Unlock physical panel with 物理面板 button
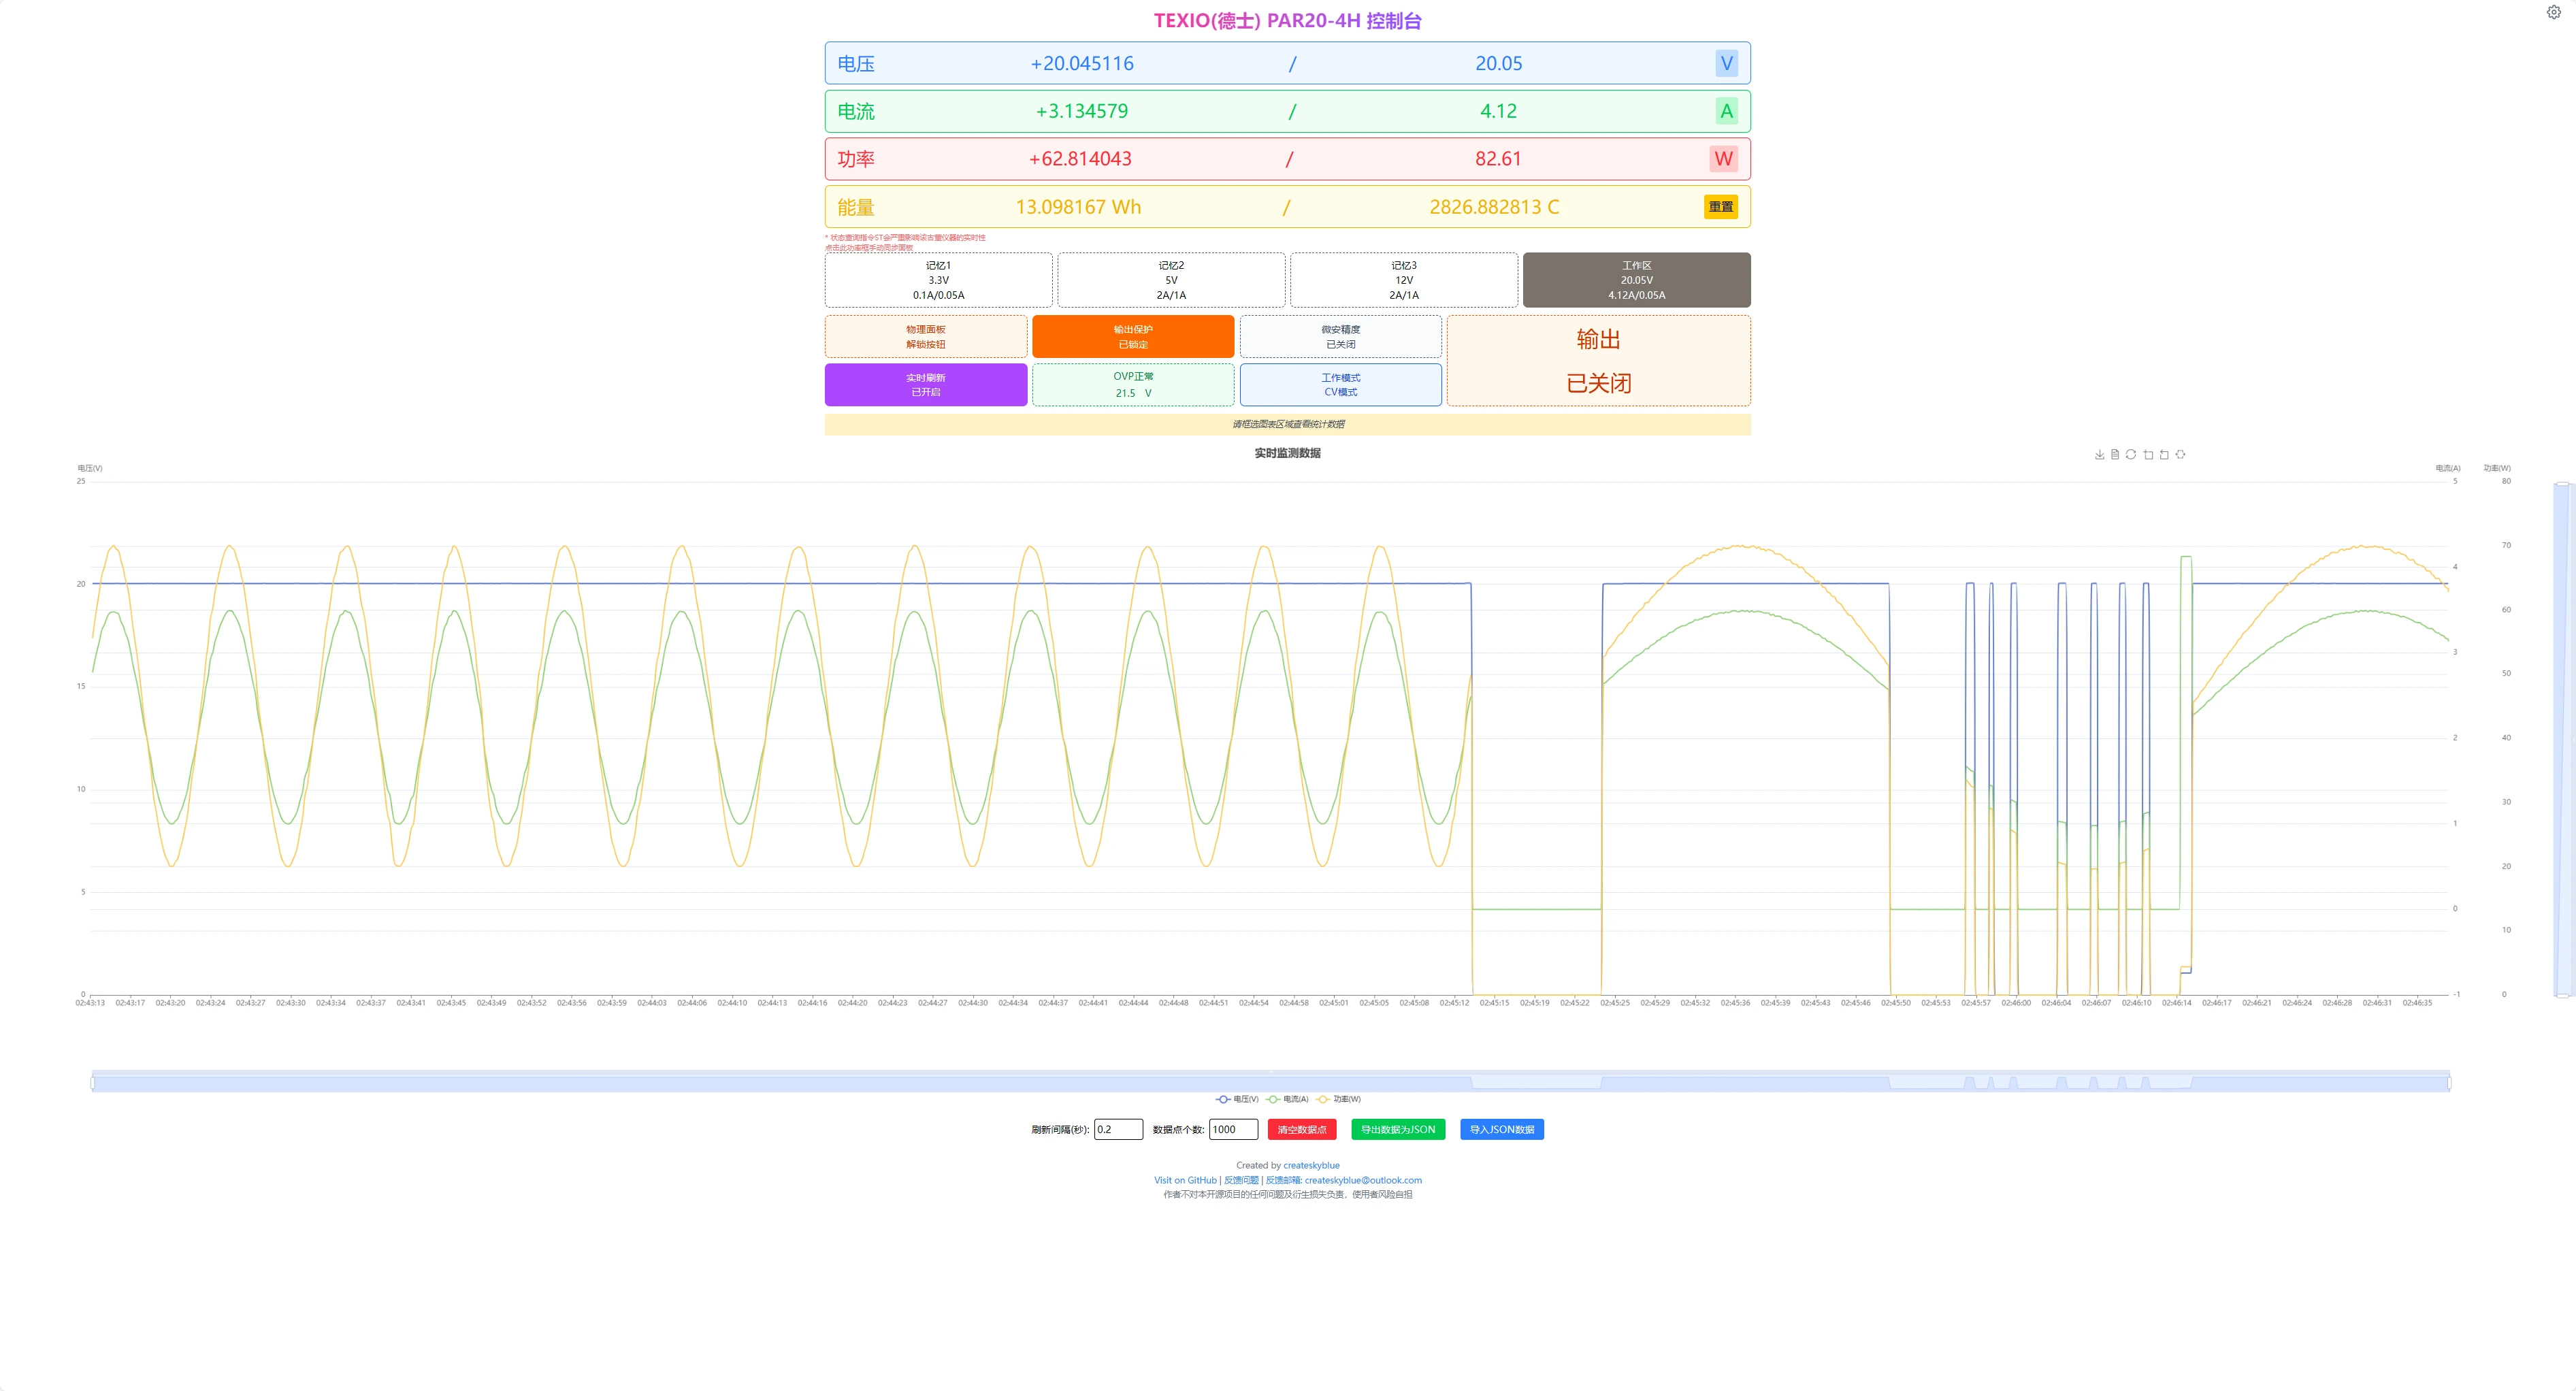The height and width of the screenshot is (1391, 2576). click(926, 337)
